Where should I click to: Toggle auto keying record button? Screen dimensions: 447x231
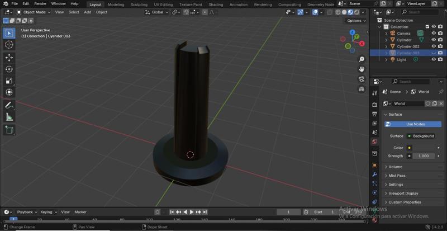157,212
